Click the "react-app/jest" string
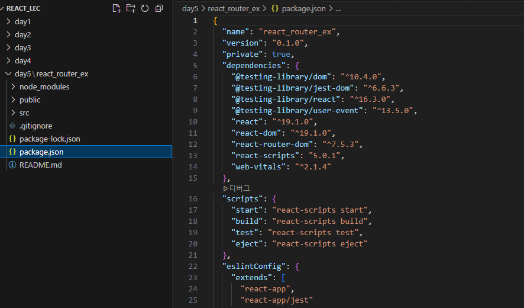This screenshot has height=308, width=524. pyautogui.click(x=277, y=300)
